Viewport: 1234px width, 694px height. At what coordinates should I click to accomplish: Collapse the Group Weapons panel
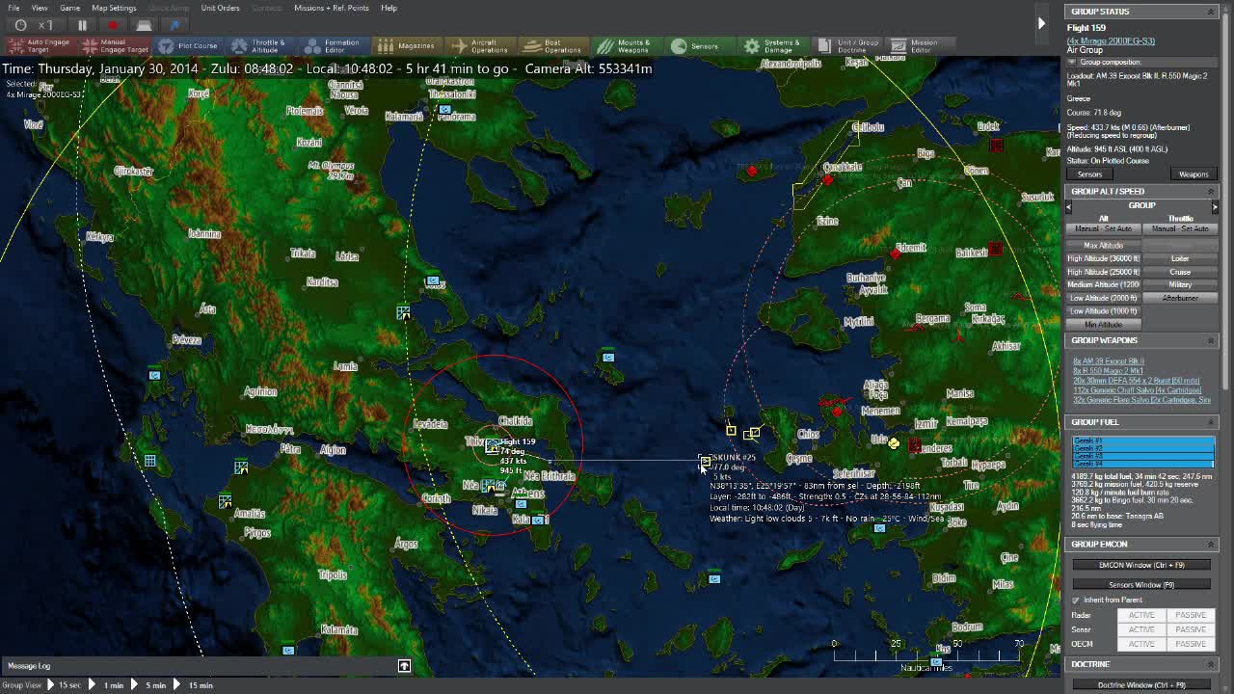pyautogui.click(x=1211, y=340)
